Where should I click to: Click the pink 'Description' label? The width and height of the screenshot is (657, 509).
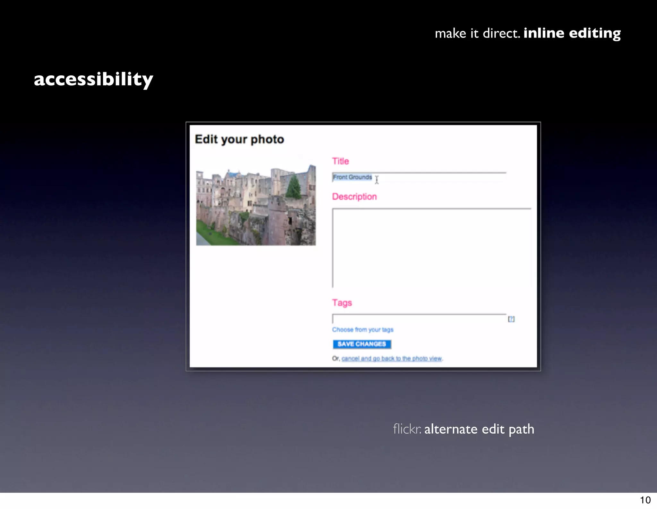pos(354,197)
